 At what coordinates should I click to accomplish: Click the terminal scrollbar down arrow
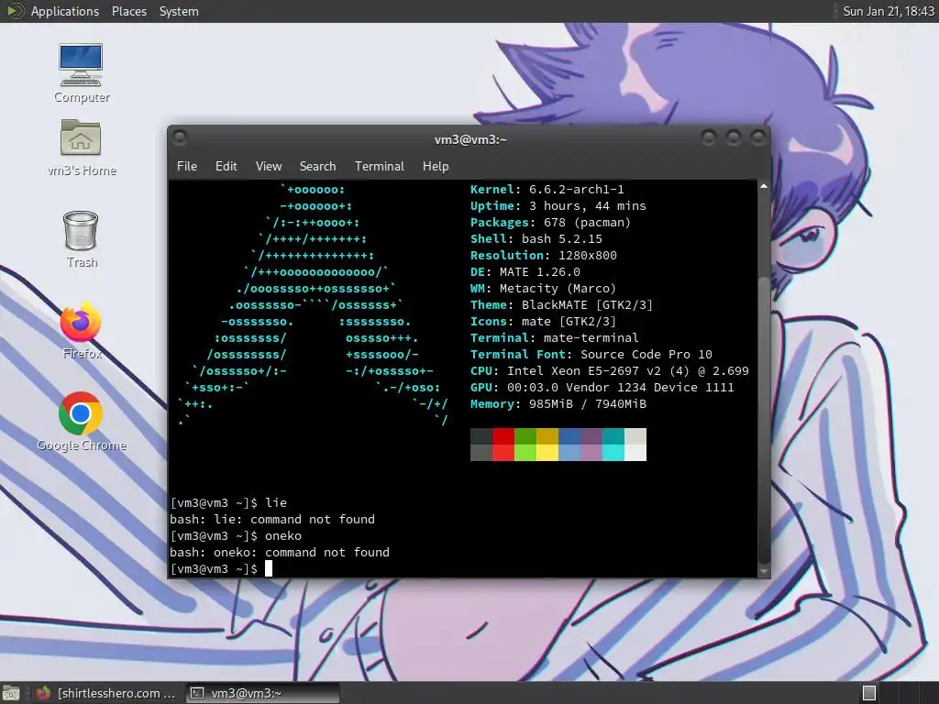(x=764, y=571)
